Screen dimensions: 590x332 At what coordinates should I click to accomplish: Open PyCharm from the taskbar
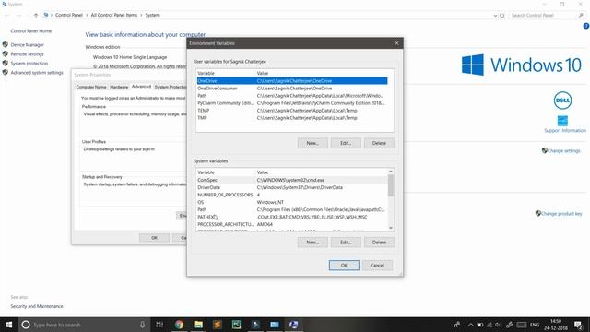[x=236, y=325]
